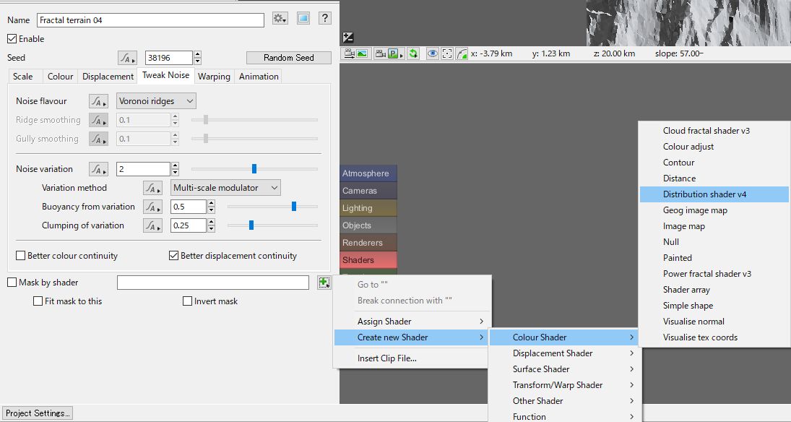The height and width of the screenshot is (422, 791).
Task: Open animation options for Noise flavour
Action: [98, 101]
